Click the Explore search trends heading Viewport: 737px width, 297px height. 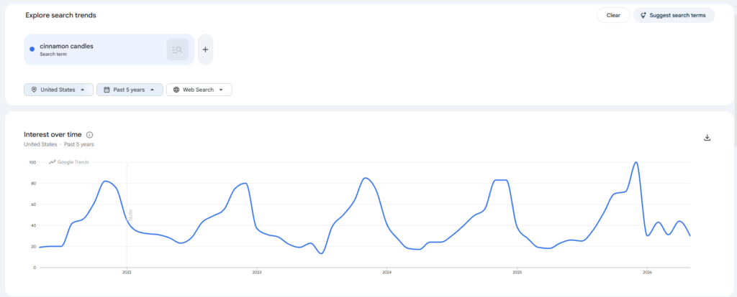click(60, 16)
